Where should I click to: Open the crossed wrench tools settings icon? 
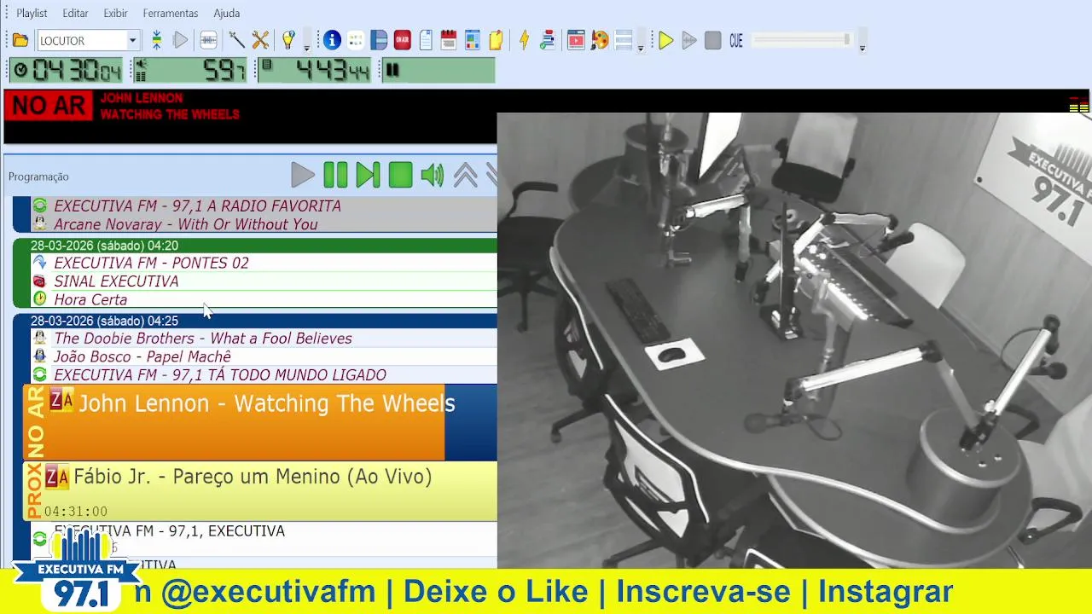point(260,40)
